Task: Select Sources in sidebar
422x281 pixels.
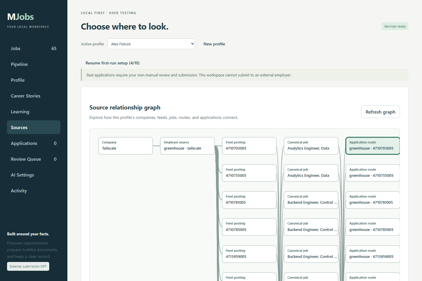Action: [34, 127]
